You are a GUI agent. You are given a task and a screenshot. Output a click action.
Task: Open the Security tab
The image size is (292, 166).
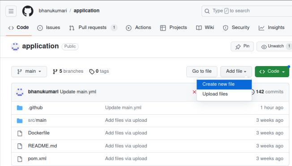click(x=236, y=28)
